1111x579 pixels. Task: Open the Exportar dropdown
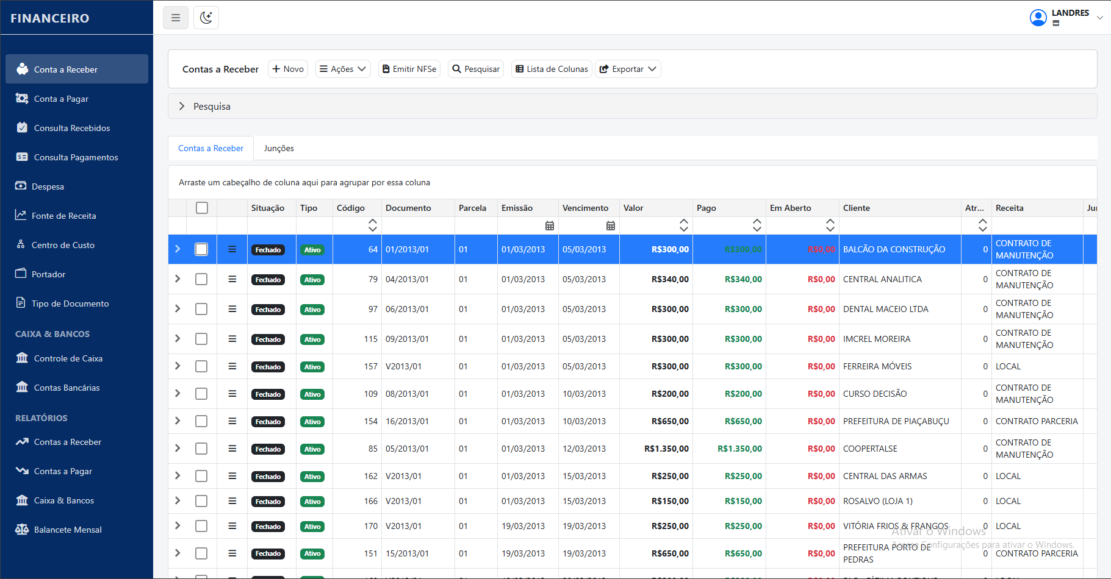tap(628, 69)
